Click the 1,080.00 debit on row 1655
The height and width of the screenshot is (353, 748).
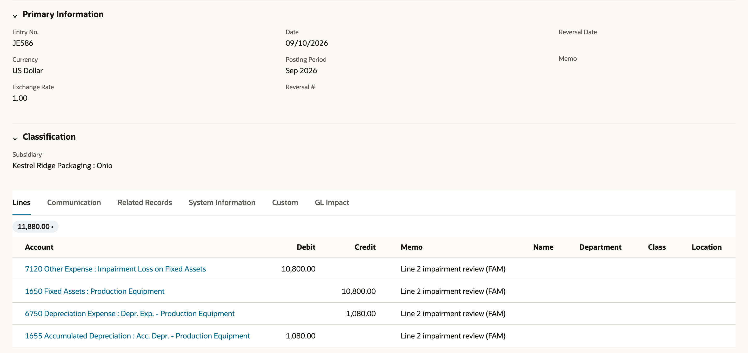tap(300, 336)
